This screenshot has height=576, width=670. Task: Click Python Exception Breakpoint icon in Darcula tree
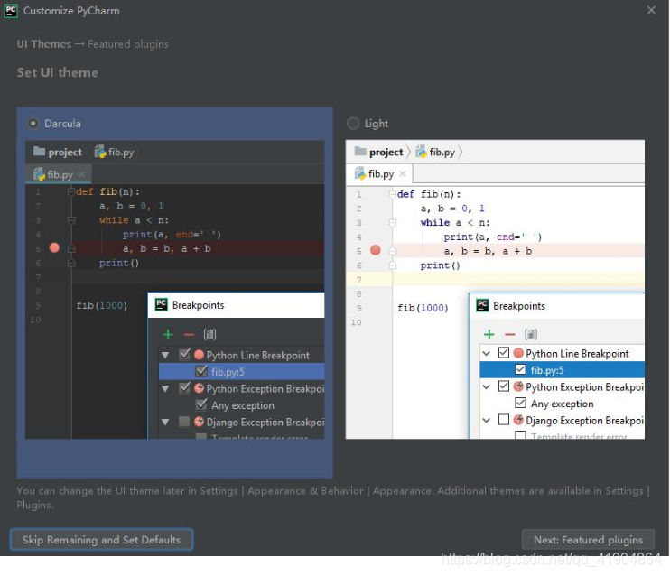coord(199,388)
